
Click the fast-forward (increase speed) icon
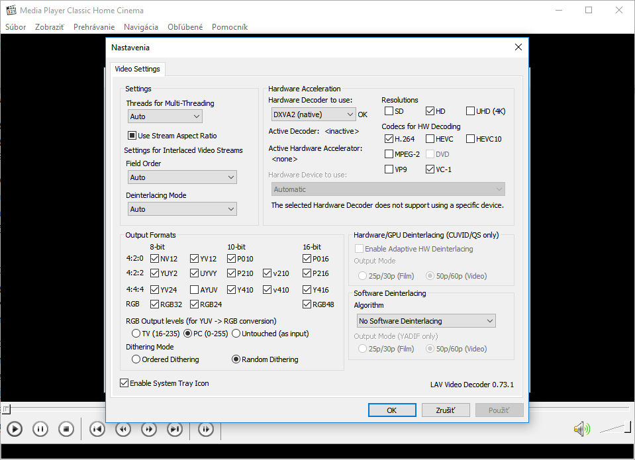tap(149, 429)
